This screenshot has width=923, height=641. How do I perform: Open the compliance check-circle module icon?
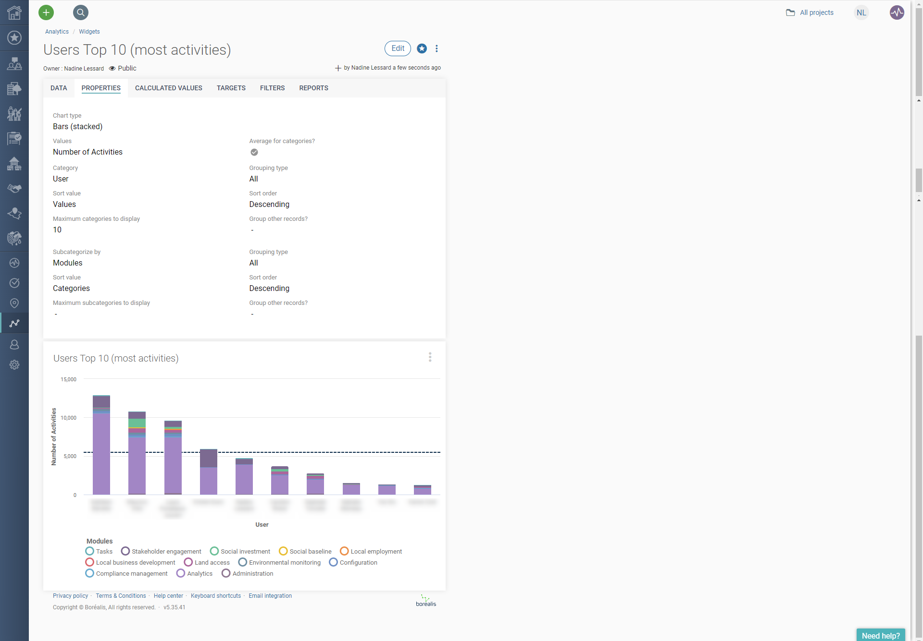pos(14,283)
